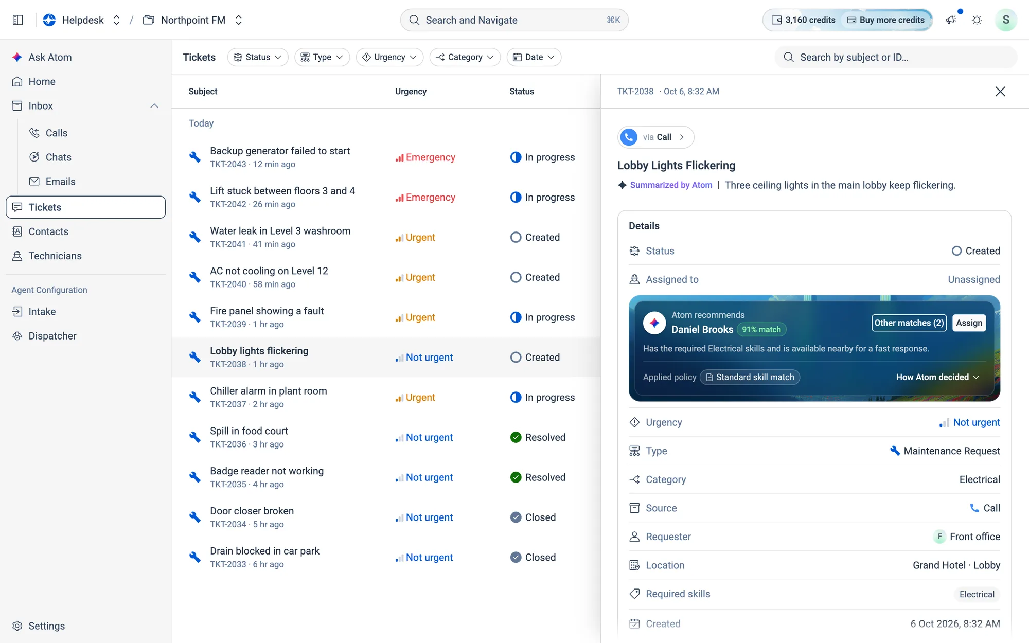Screen dimensions: 1029x643
Task: Collapse the Inbox section chevron
Action: pyautogui.click(x=154, y=105)
